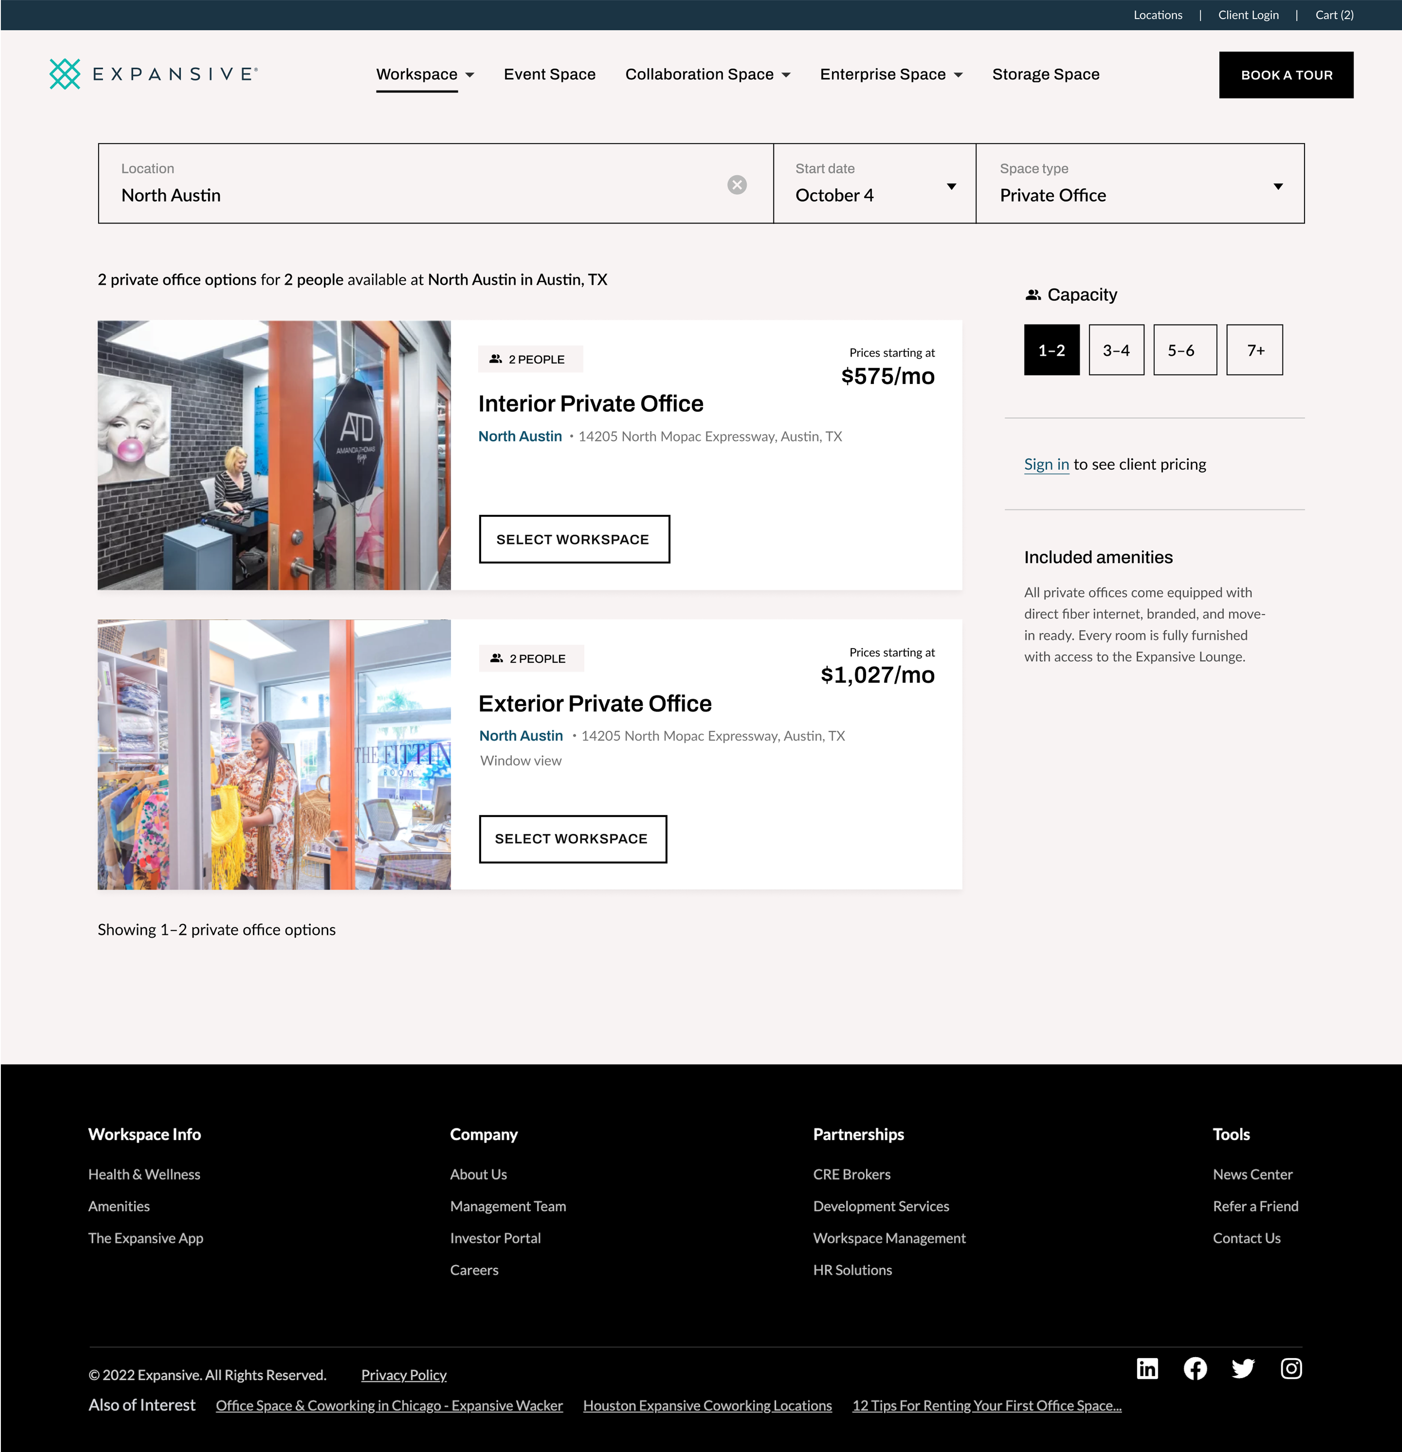Select the 3-4 capacity filter
This screenshot has width=1402, height=1452.
pos(1116,350)
